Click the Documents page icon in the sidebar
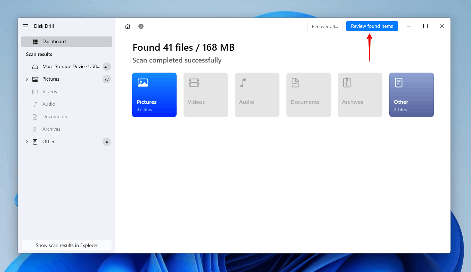The width and height of the screenshot is (471, 272). (35, 117)
